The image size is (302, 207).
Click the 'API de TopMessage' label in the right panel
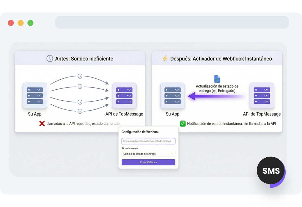coord(262,114)
